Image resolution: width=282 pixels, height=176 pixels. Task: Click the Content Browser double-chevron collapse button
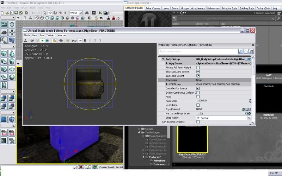tap(174, 19)
